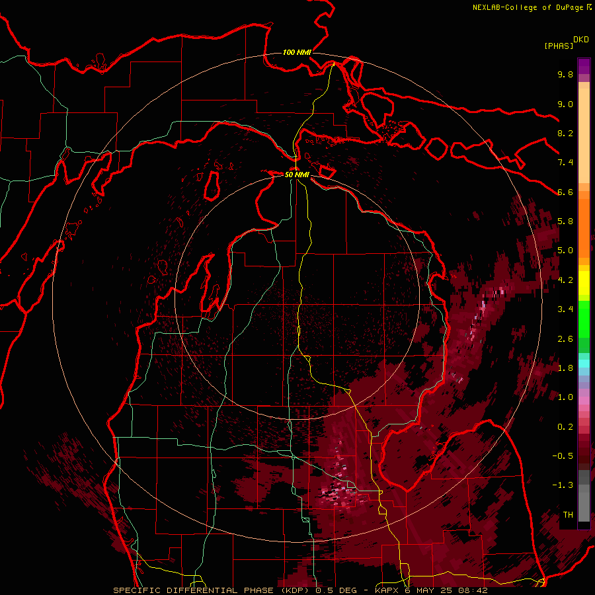Click the -0.5 value on the color scale

click(x=563, y=456)
